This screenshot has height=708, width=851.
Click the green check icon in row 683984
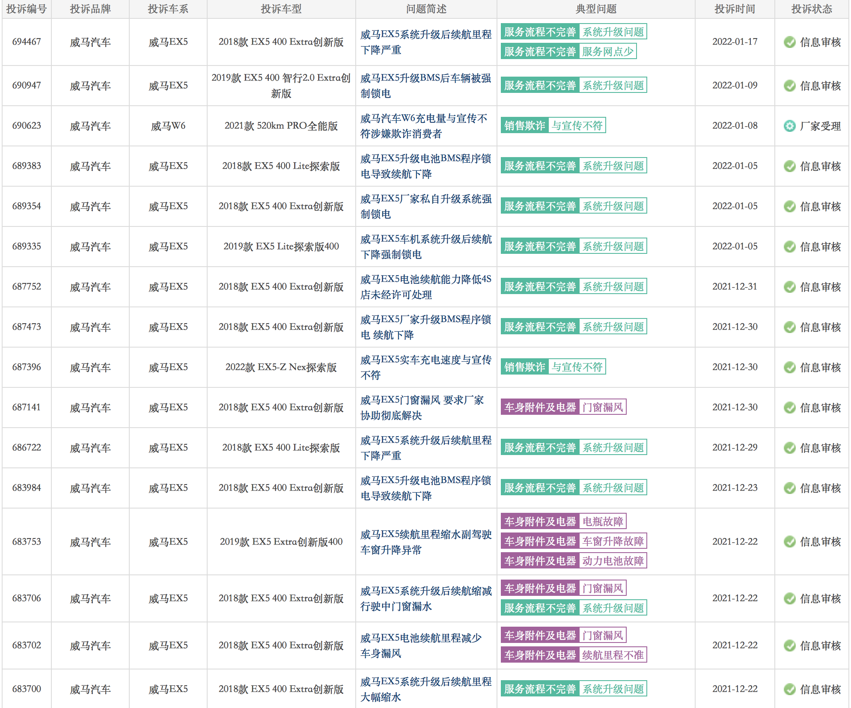(789, 488)
